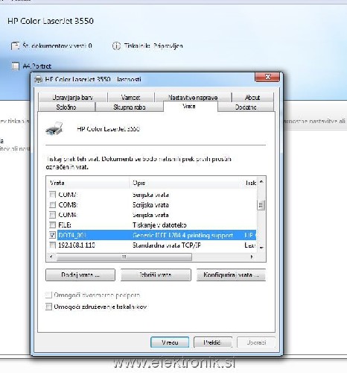
Task: Confirm with the V redu button
Action: click(170, 342)
